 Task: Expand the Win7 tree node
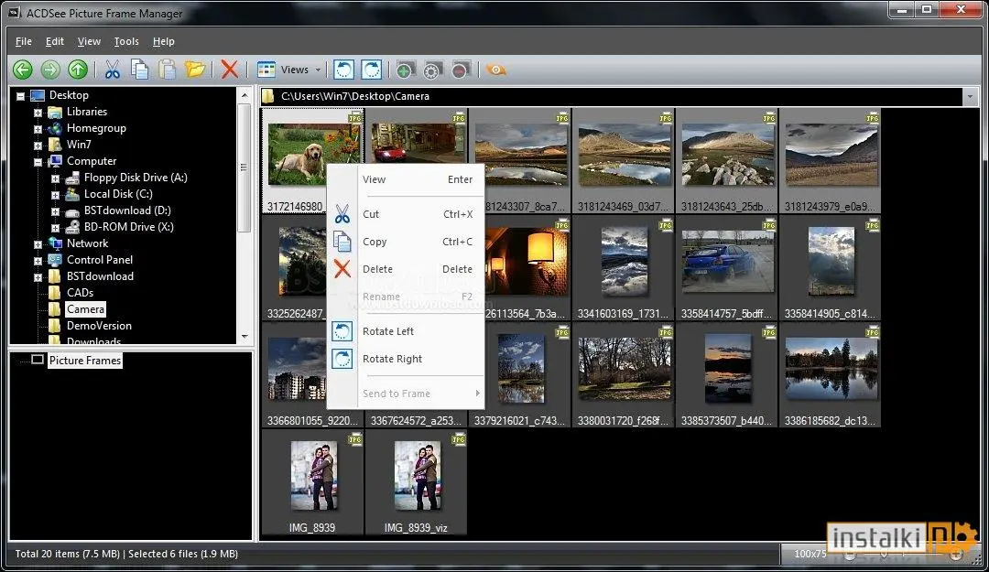point(38,146)
